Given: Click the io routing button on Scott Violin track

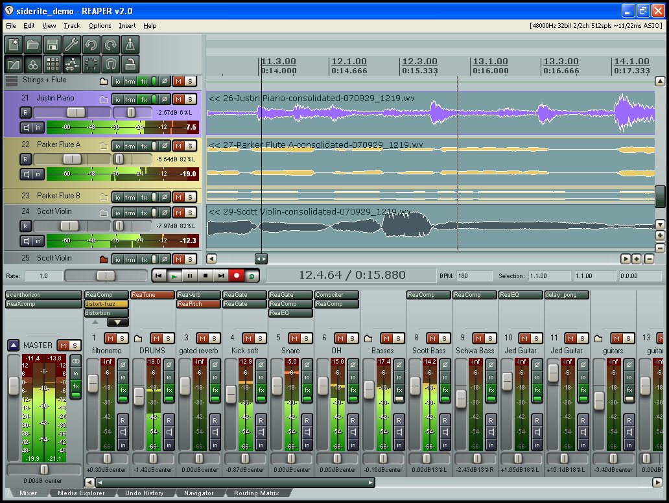Looking at the screenshot, I should click(x=117, y=211).
